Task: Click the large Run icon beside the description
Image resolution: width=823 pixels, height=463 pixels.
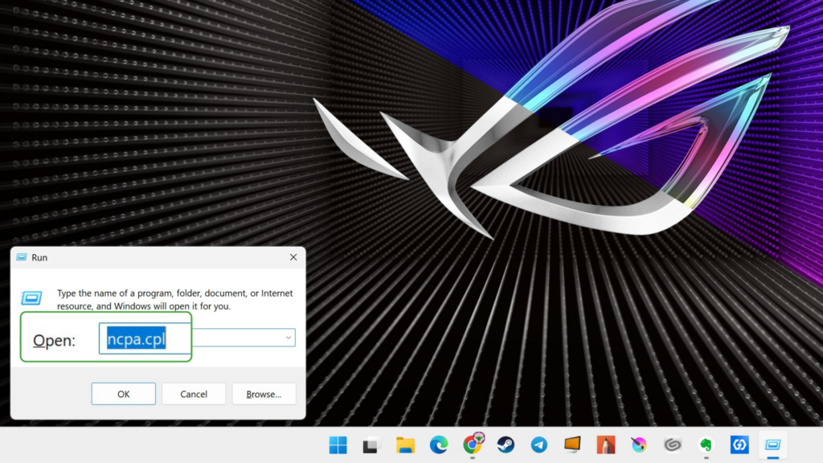Action: coord(31,298)
